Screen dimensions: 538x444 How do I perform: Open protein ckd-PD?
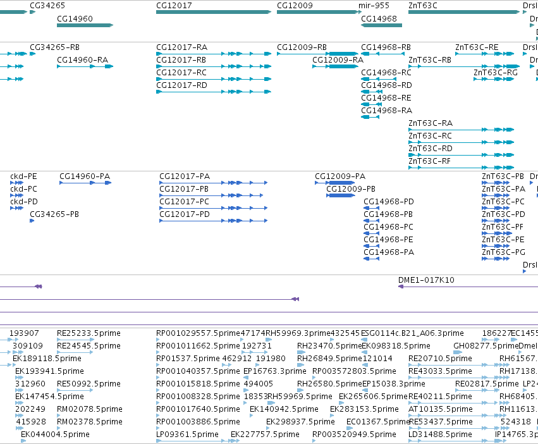[24, 202]
